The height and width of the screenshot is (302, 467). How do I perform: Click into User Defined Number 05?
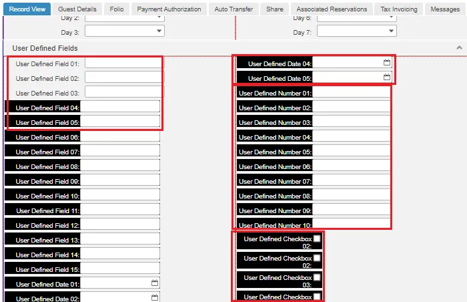(x=352, y=151)
